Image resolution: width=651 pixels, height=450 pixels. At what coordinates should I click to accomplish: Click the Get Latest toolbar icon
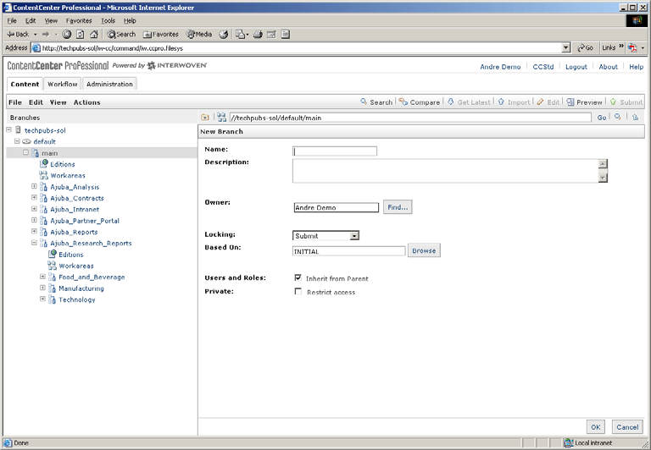[451, 102]
